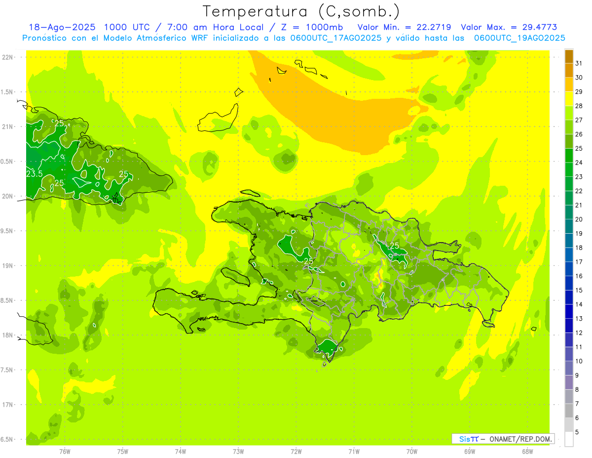
Task: Click the "22N" latitude axis label
Action: [x=7, y=57]
